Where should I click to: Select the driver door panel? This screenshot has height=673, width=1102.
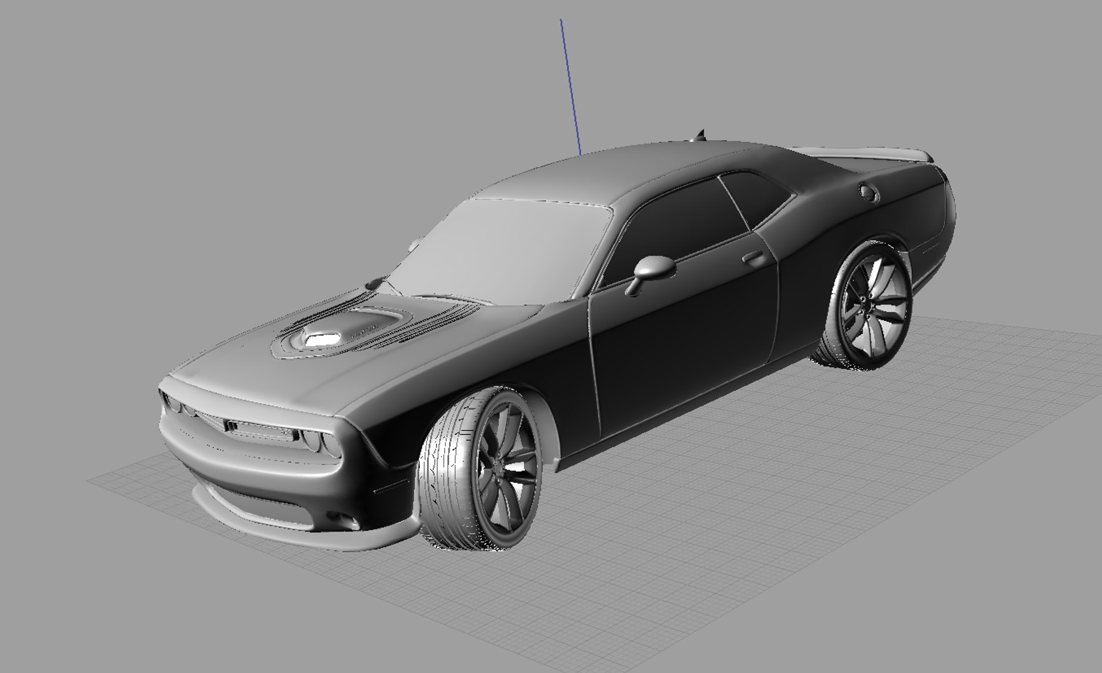point(683,336)
